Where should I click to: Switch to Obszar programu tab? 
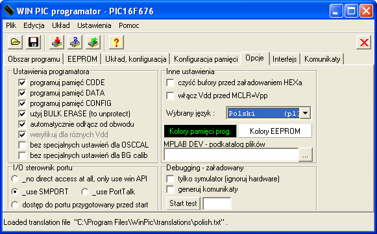[x=34, y=59]
